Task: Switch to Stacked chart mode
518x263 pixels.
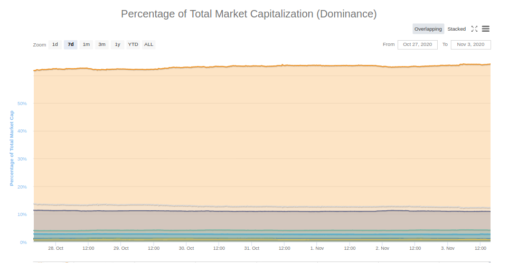Action: 457,29
